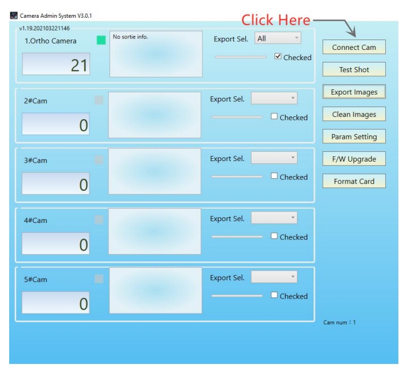Click the Ortho Camera export progress bar
The image size is (415, 380).
pos(240,57)
